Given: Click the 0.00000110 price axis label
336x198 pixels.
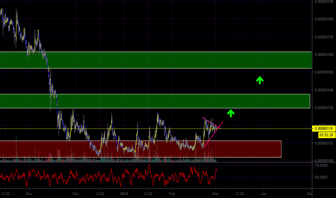Looking at the screenshot, I should (x=324, y=143).
